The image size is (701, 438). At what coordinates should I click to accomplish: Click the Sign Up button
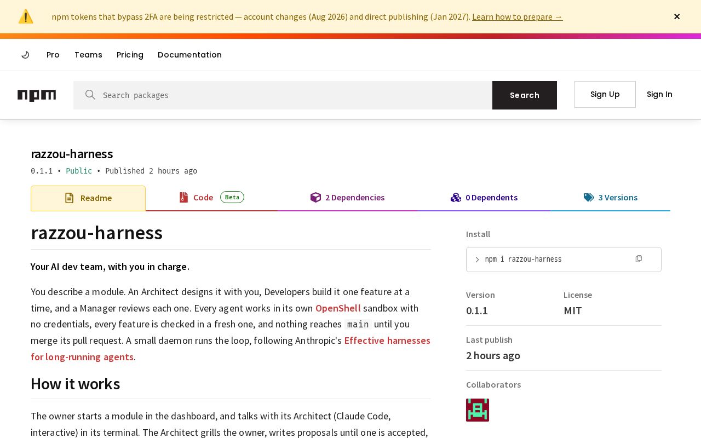click(605, 94)
